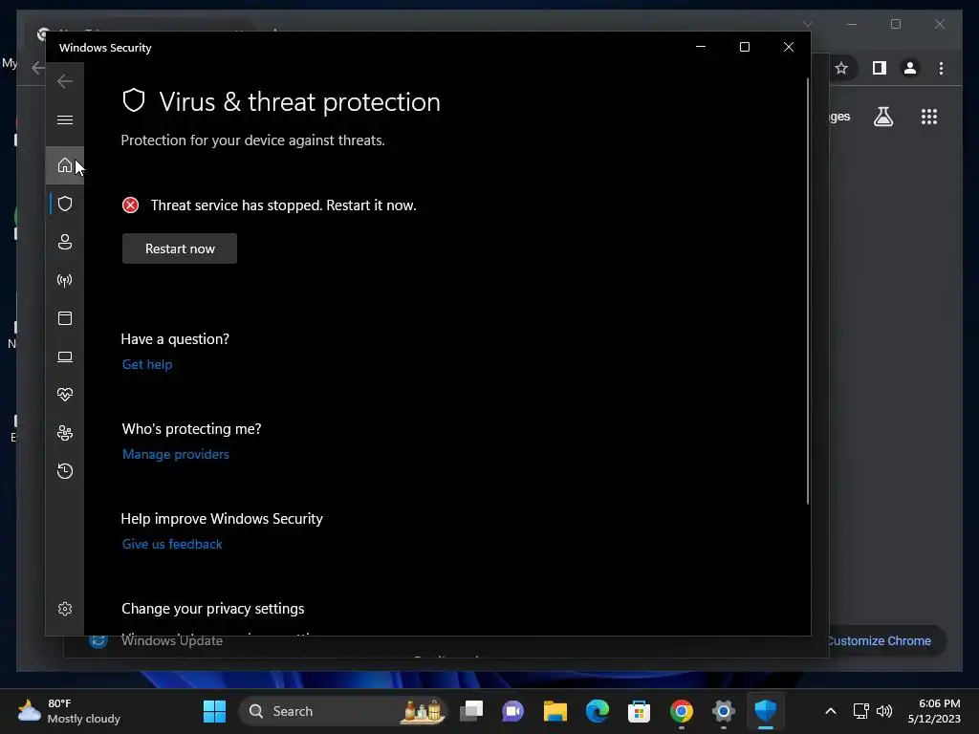Open the network status tray icon
The image size is (979, 734).
point(860,711)
